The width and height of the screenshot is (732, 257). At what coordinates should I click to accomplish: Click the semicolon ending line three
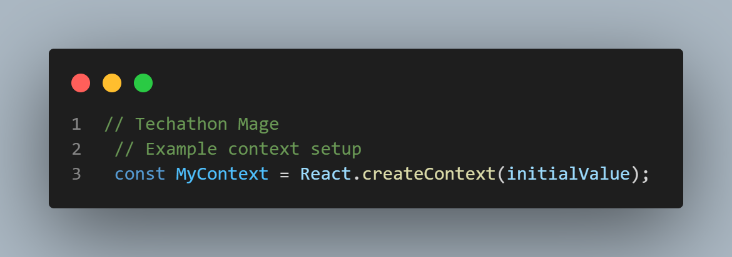coord(645,175)
